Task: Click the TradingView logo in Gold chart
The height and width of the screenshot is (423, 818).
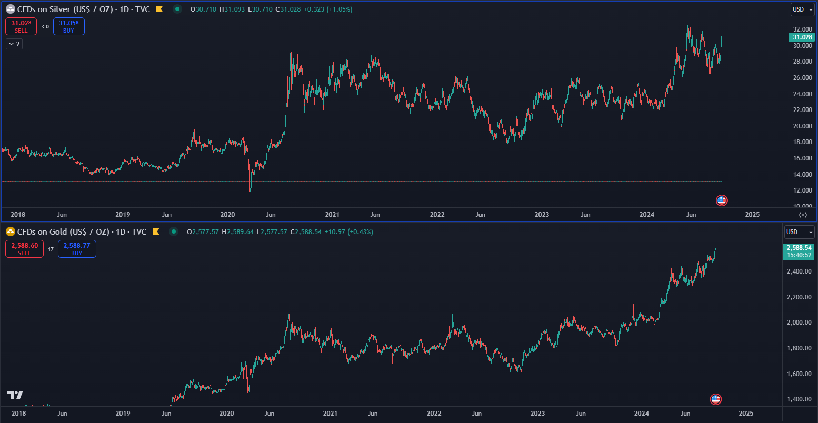Action: pos(15,395)
